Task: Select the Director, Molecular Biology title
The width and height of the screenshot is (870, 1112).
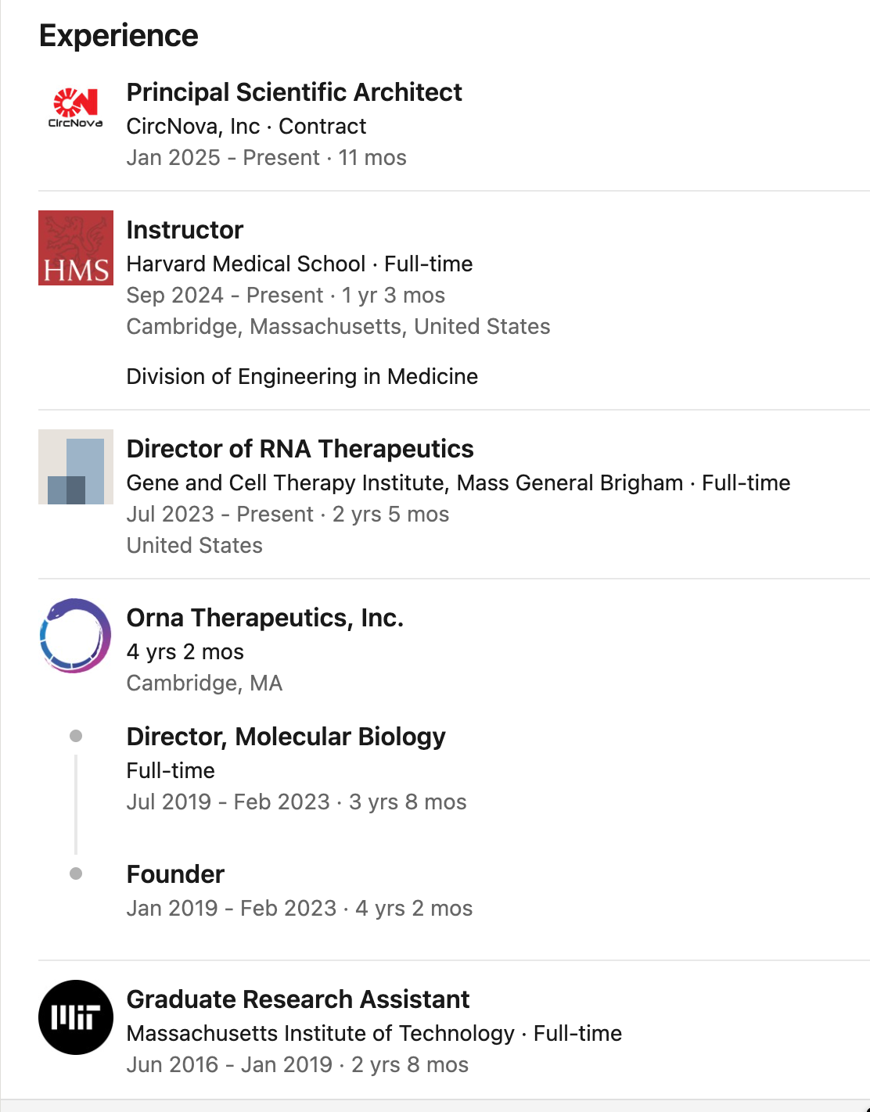Action: (x=286, y=737)
